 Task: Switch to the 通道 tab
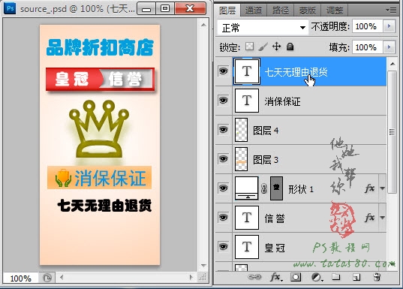point(254,11)
